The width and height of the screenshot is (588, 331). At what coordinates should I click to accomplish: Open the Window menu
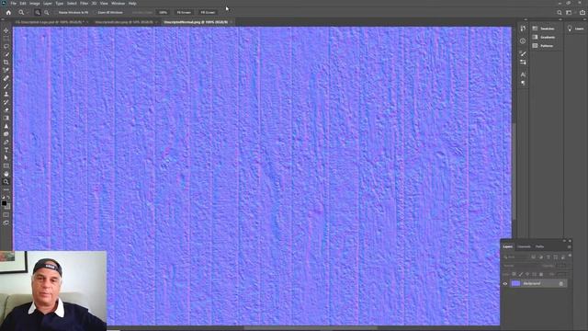(118, 4)
